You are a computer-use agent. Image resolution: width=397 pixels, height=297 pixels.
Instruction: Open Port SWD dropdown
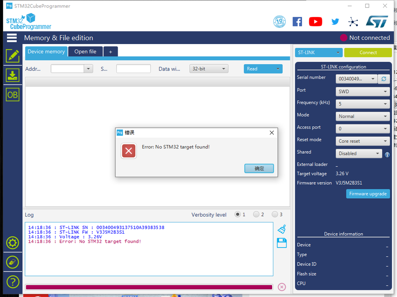click(x=362, y=92)
